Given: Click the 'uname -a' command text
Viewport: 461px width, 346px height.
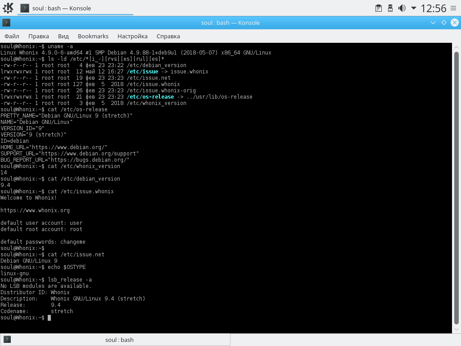Looking at the screenshot, I should (x=60, y=46).
